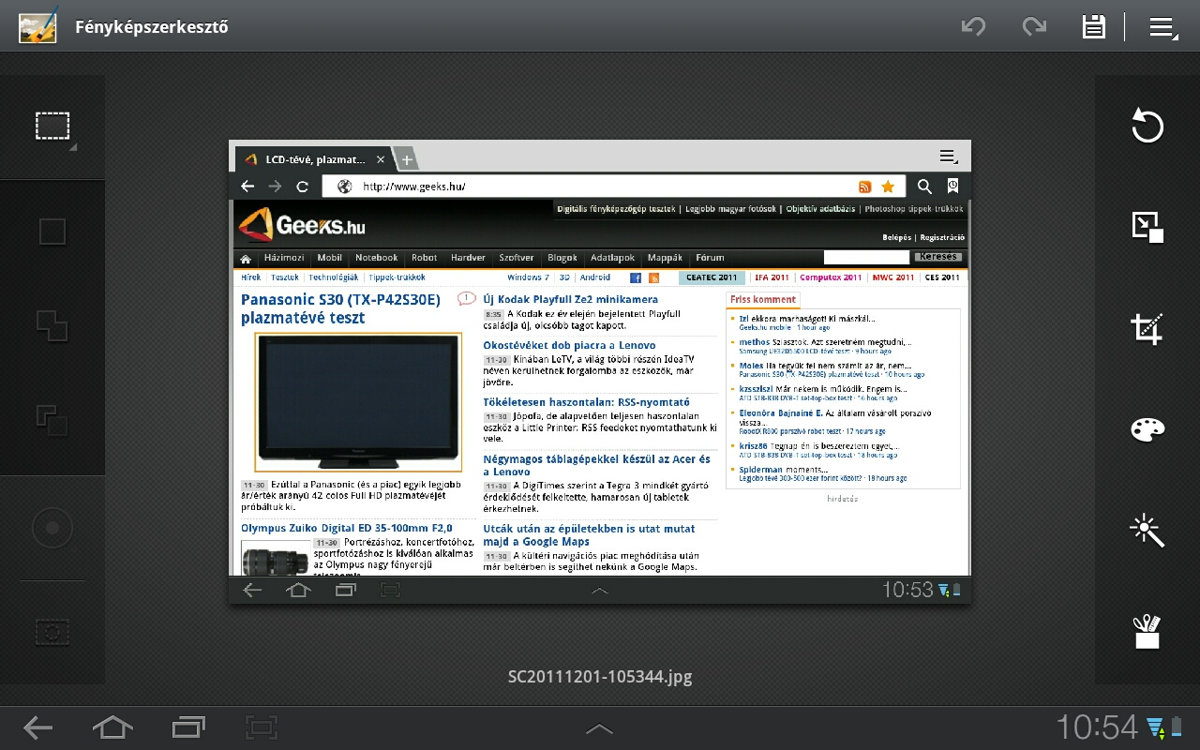The image size is (1200, 750).
Task: Choose the subtract from selection mode
Action: (52, 419)
